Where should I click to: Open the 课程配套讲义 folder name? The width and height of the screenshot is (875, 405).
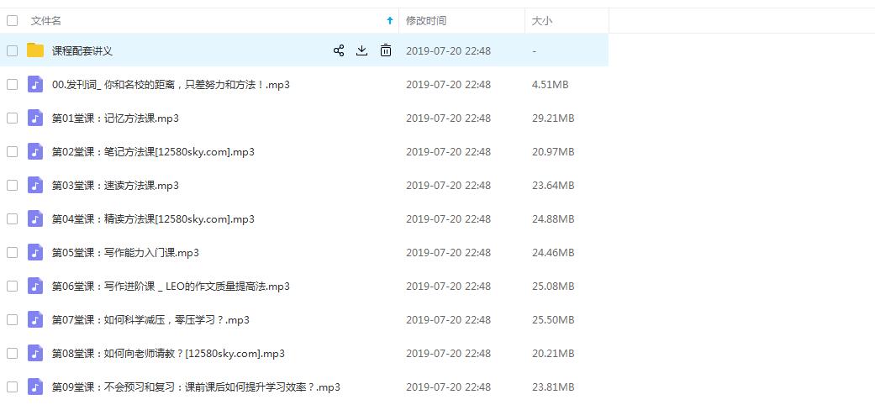pos(82,50)
